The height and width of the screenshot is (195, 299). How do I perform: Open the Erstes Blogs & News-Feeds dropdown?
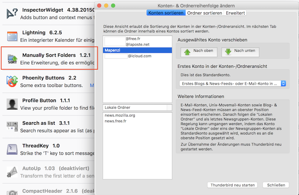click(233, 83)
